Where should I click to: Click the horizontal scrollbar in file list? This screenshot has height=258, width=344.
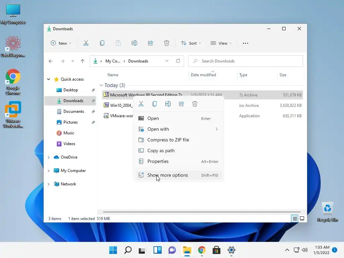point(202,212)
